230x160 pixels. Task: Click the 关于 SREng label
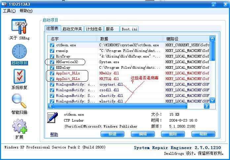point(19,38)
